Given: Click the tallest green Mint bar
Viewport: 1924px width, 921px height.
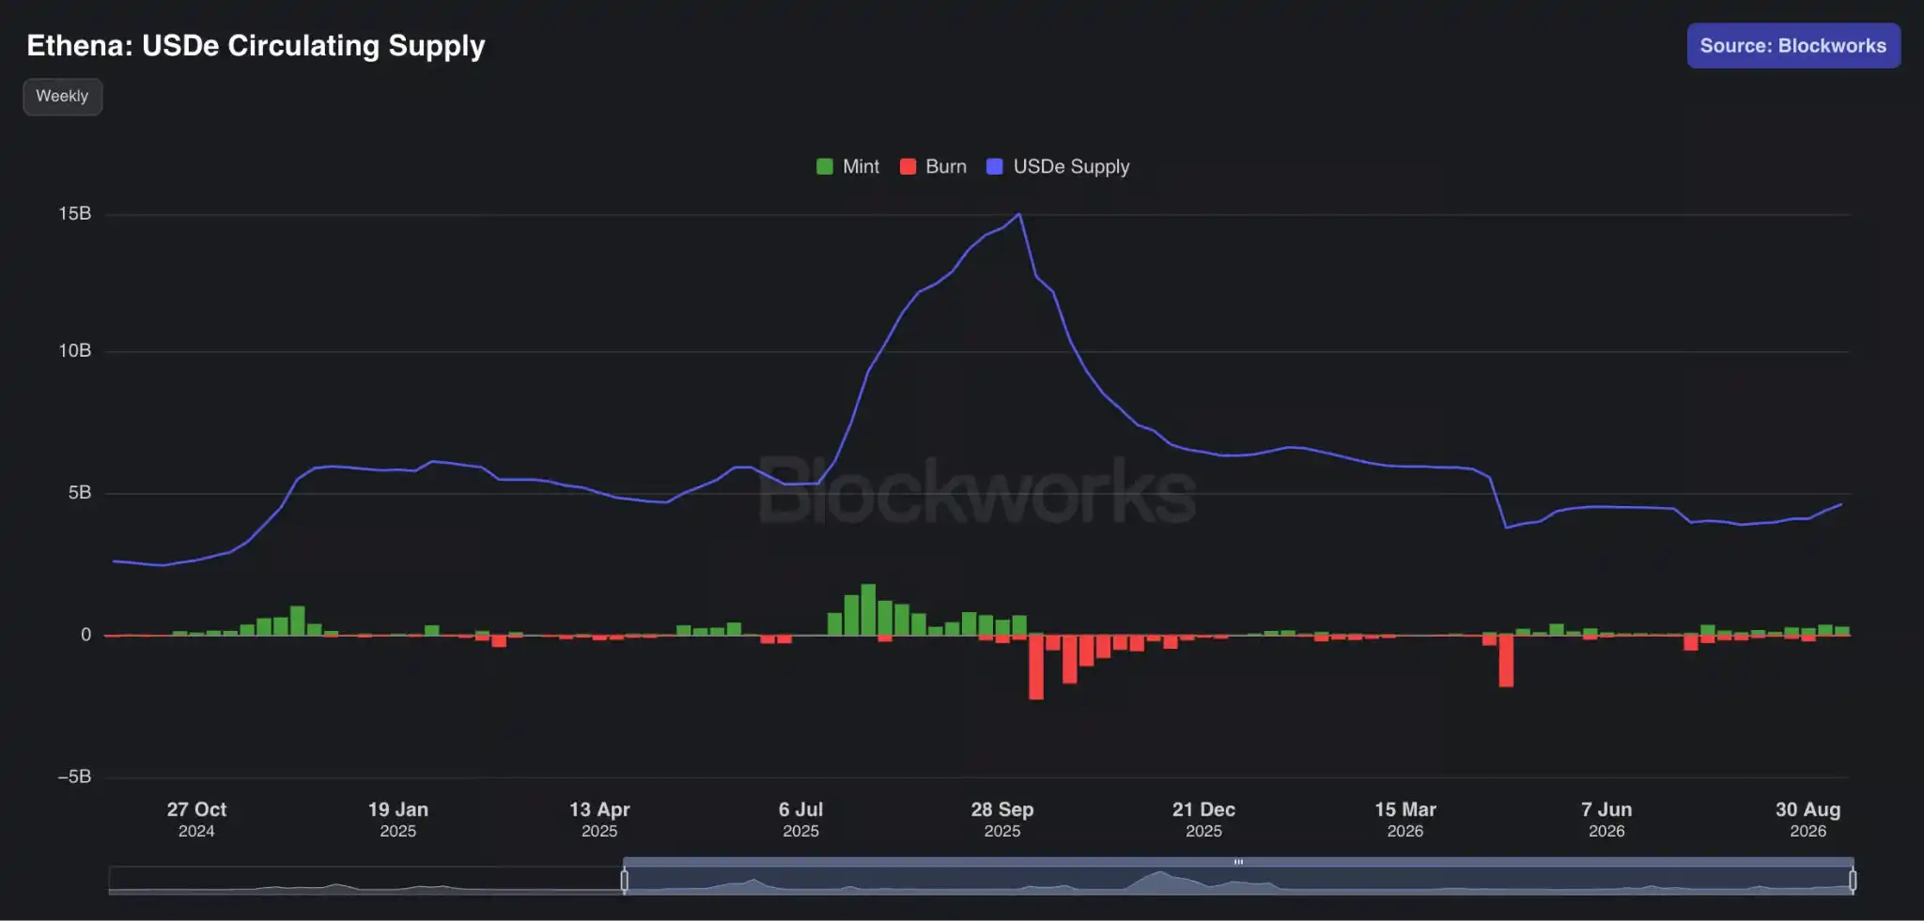Looking at the screenshot, I should 868,609.
